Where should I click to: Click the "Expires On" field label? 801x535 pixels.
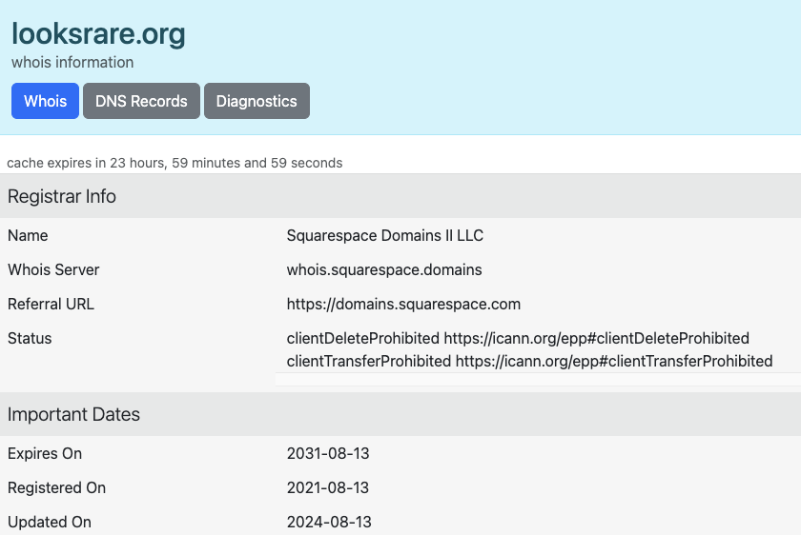(x=45, y=453)
